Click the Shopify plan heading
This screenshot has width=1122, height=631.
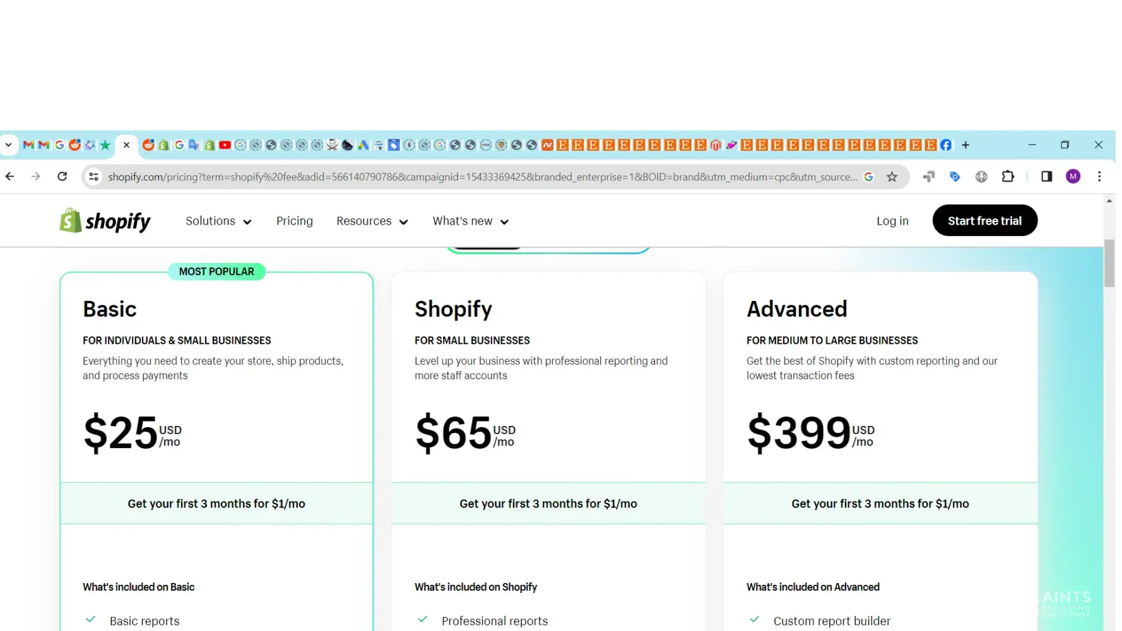[x=453, y=309]
